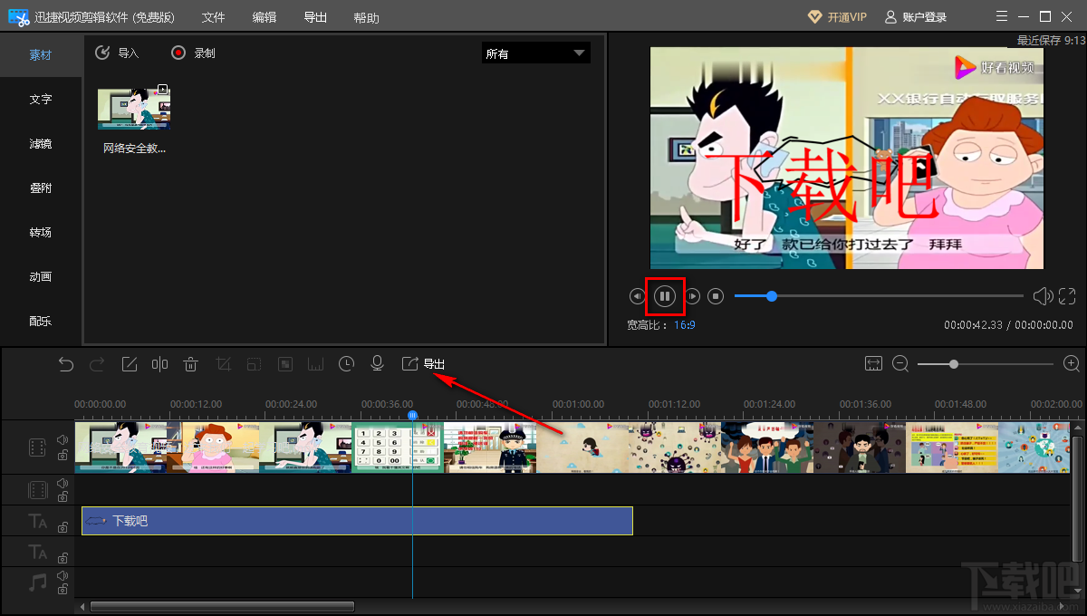This screenshot has height=616, width=1087.
Task: Mute the second video track audio
Action: pyautogui.click(x=63, y=483)
